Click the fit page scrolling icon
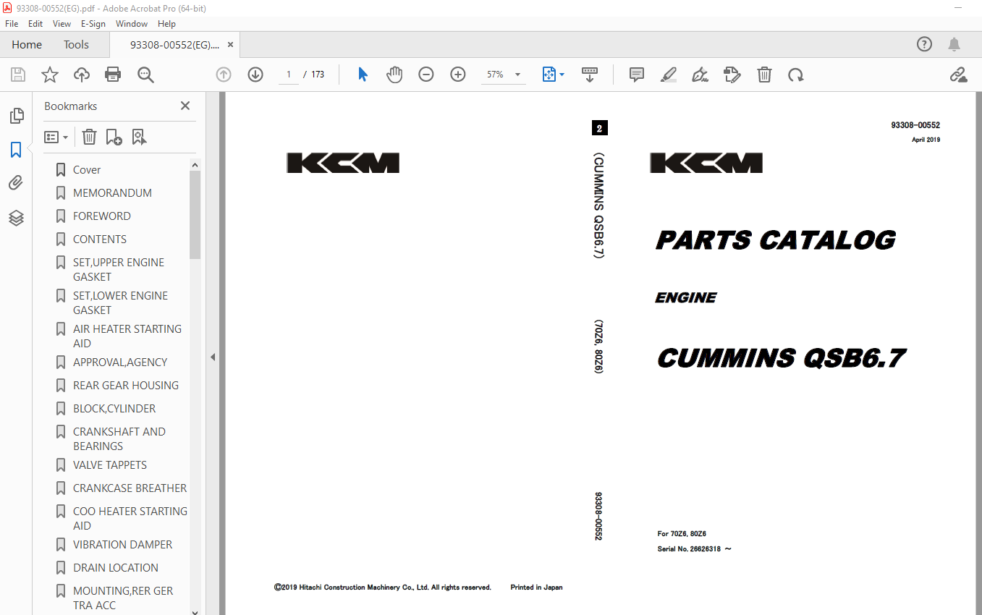The height and width of the screenshot is (615, 982). (549, 75)
